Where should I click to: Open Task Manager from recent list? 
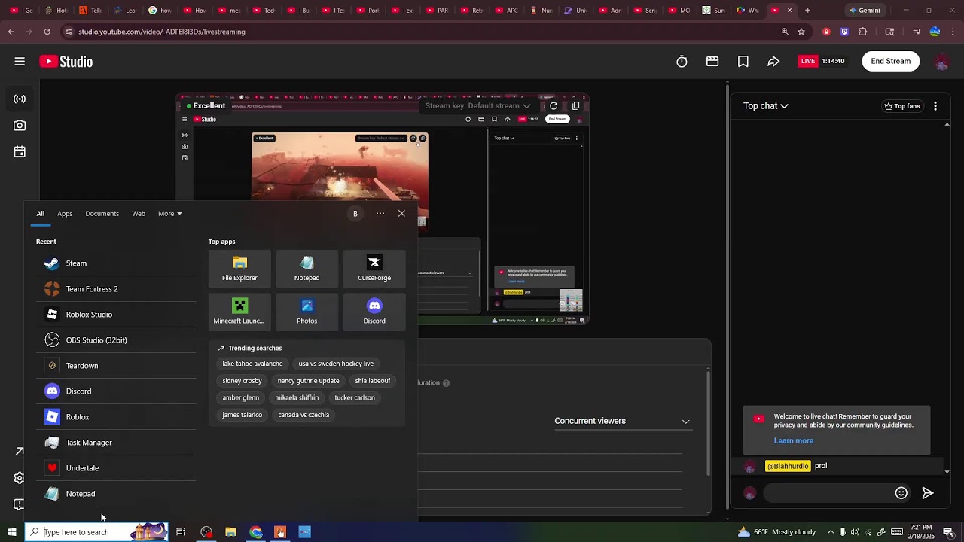pos(116,443)
